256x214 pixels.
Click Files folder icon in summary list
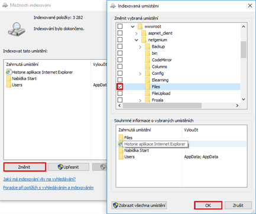coord(121,137)
